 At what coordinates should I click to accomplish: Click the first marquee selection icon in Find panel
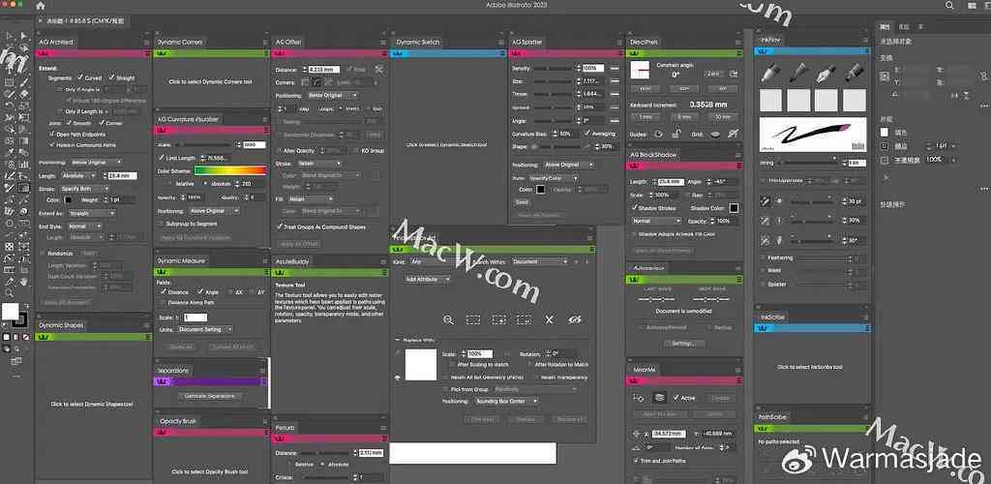click(x=473, y=319)
